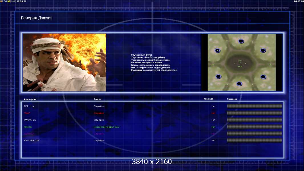304x171 pixels.
Task: Select the upper-right start position on minimap
Action: coord(263,50)
